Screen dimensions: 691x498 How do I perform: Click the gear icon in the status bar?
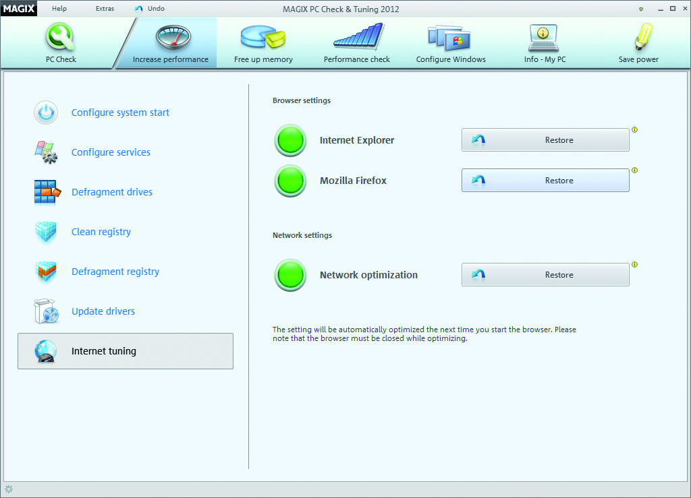[x=9, y=489]
